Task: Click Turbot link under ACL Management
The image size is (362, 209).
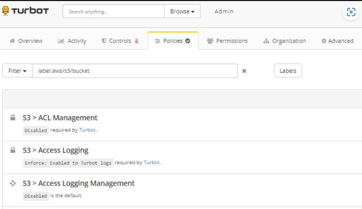Action: click(x=87, y=130)
